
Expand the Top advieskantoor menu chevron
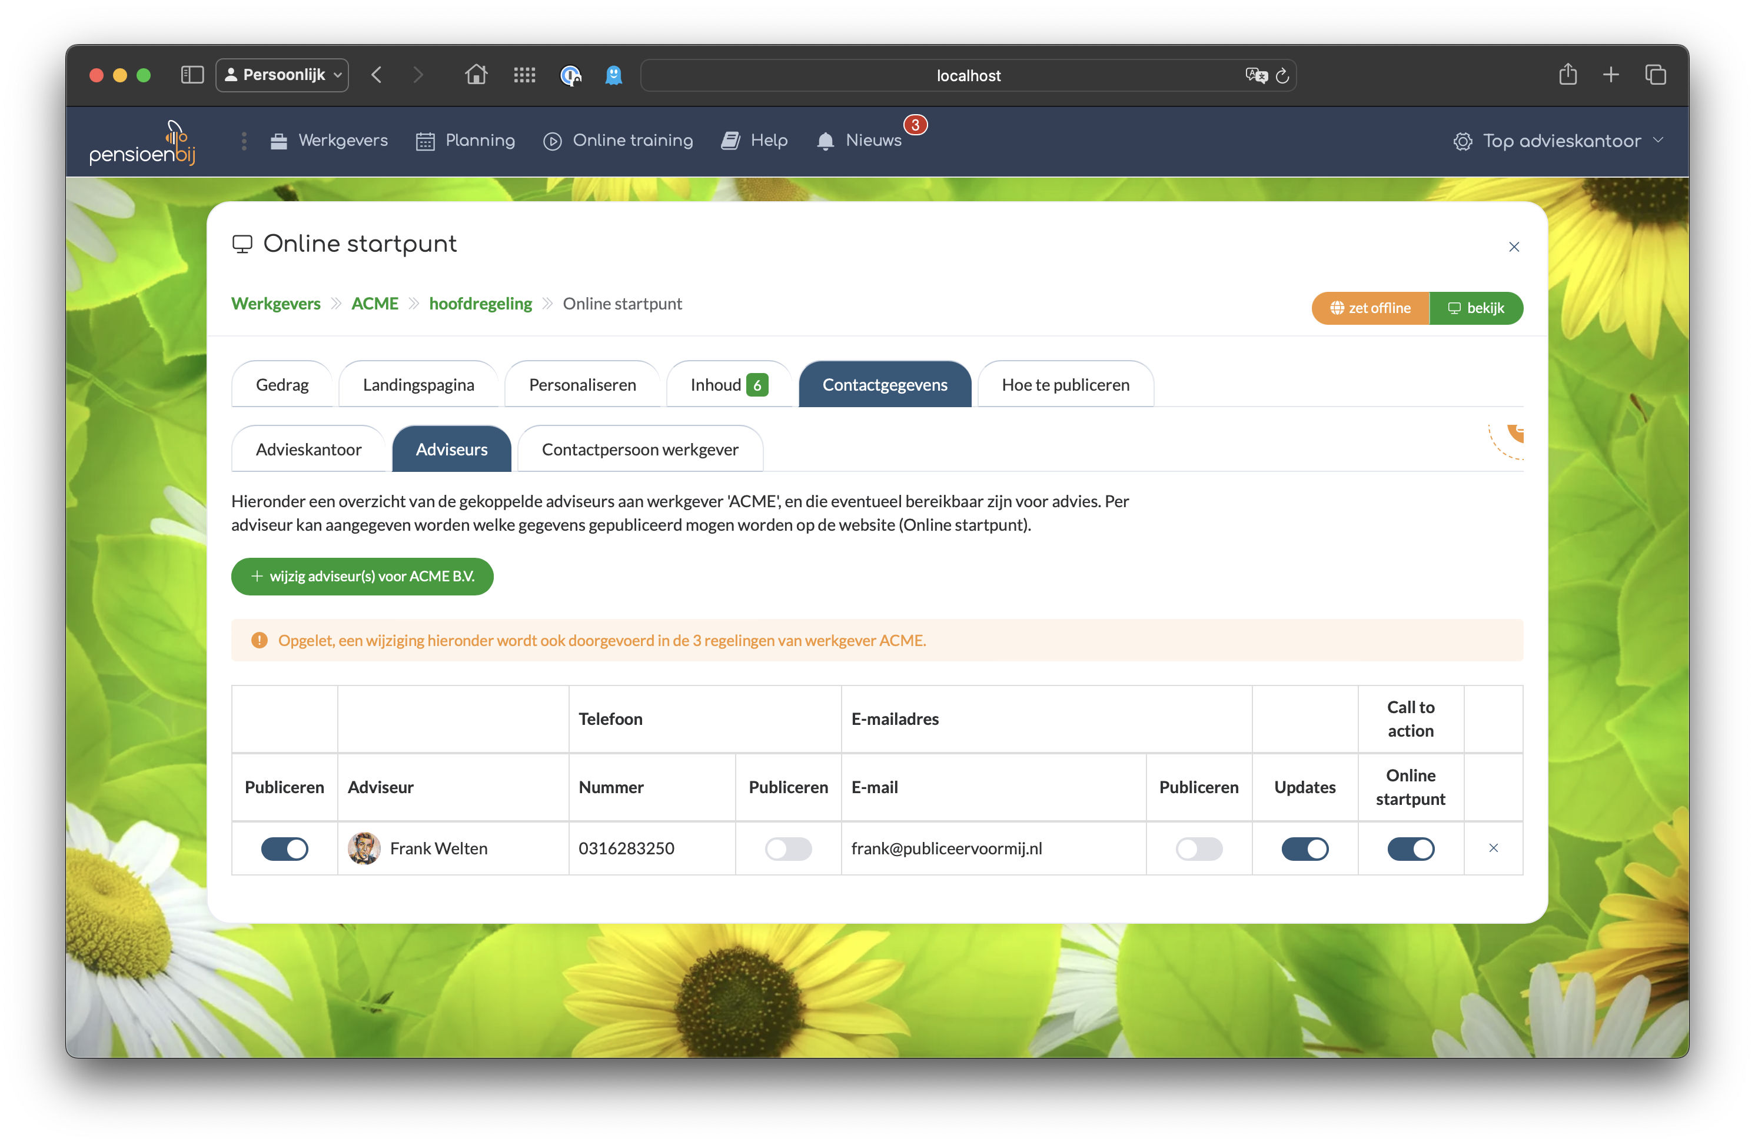click(x=1658, y=140)
